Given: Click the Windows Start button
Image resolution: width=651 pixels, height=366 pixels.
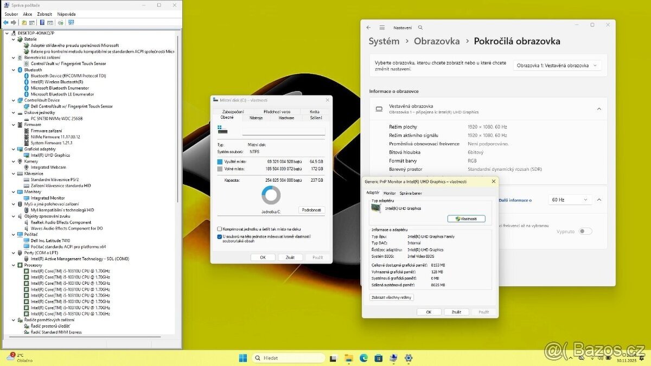Looking at the screenshot, I should click(x=242, y=358).
